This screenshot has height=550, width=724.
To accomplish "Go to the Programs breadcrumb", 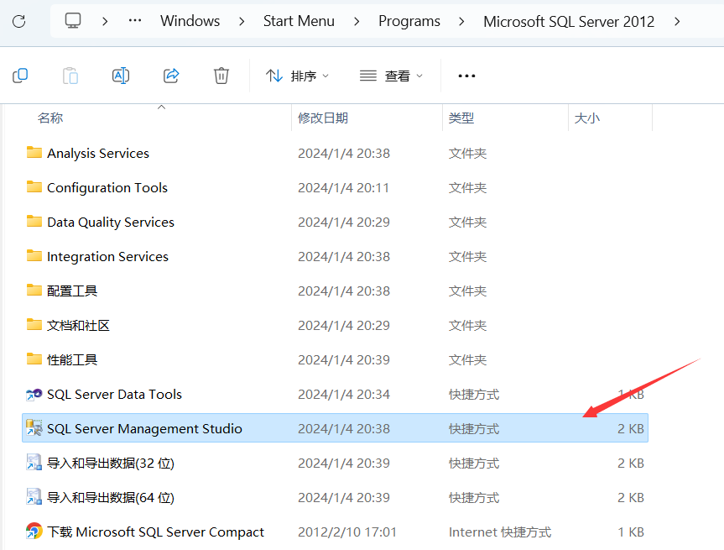I will click(409, 21).
